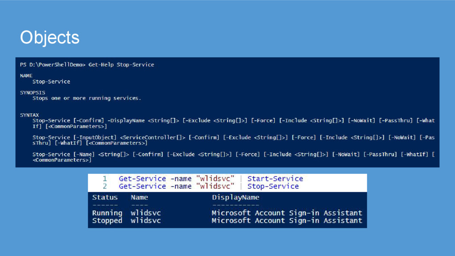
Task: Click Stop-Service cmdlet on script line 2
Action: (x=273, y=186)
